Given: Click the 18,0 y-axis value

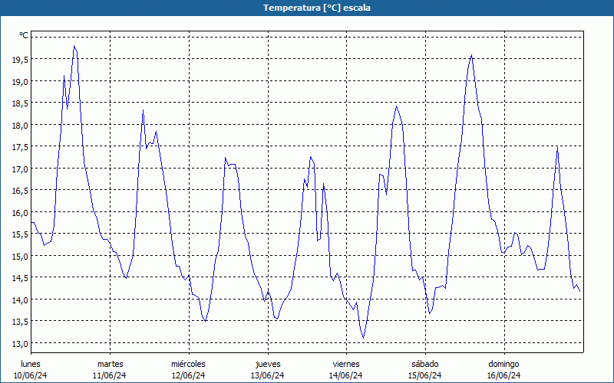Looking at the screenshot, I should [x=20, y=125].
